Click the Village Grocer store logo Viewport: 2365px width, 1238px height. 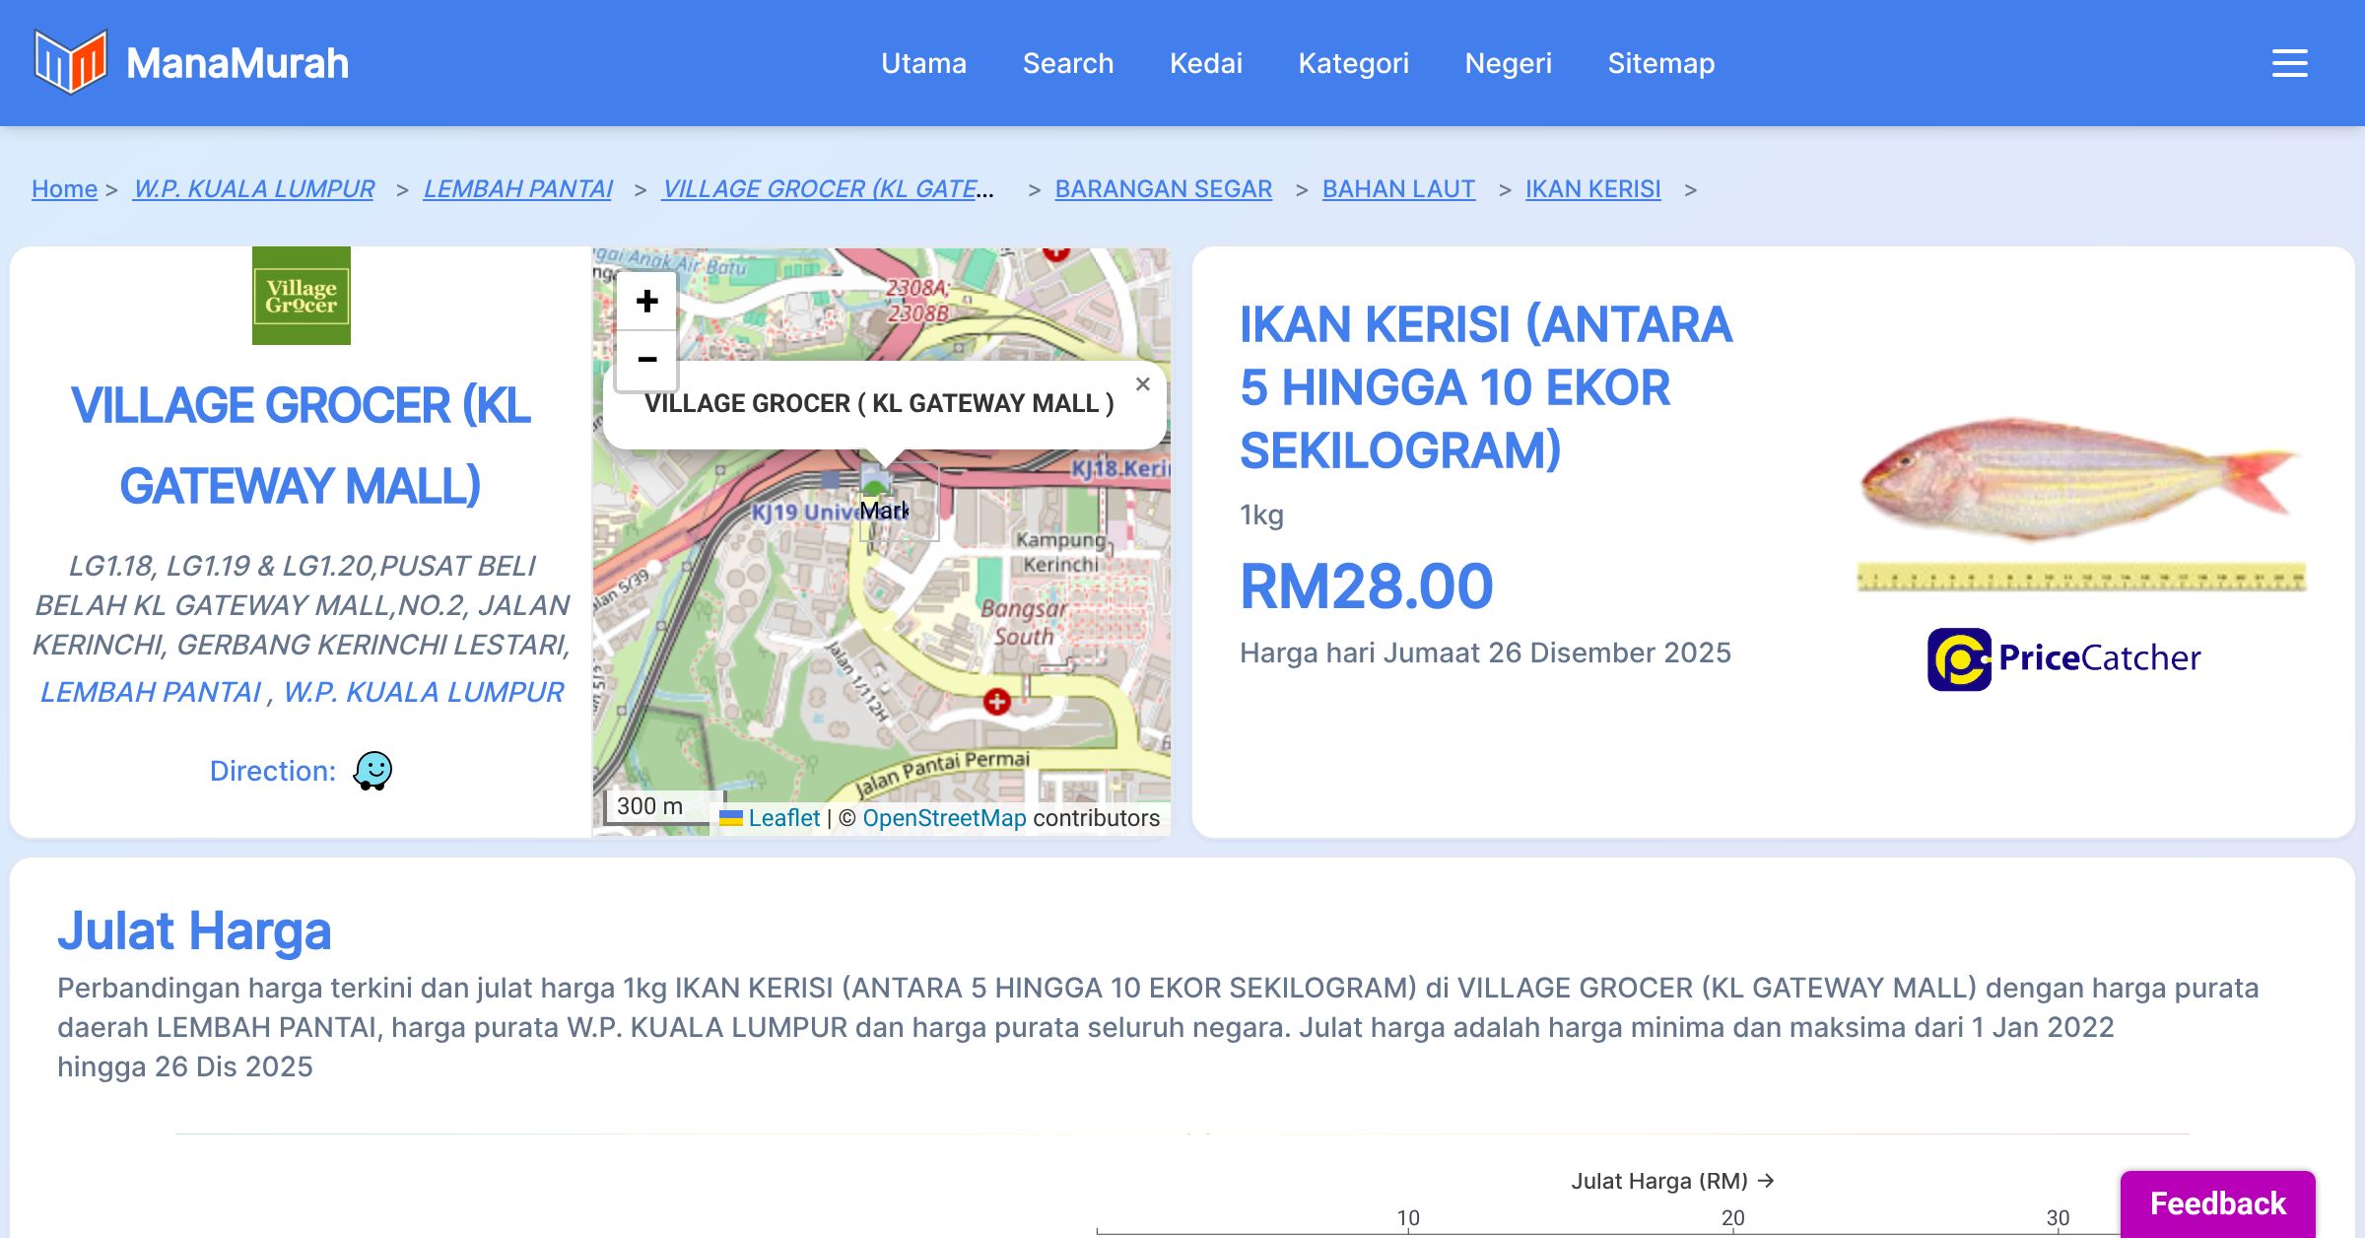click(x=301, y=296)
